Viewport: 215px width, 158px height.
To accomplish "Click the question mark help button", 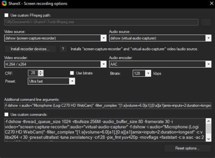I will coord(63,49).
